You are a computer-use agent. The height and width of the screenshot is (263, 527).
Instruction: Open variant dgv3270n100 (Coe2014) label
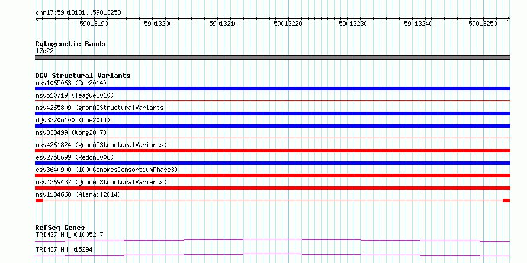73,120
